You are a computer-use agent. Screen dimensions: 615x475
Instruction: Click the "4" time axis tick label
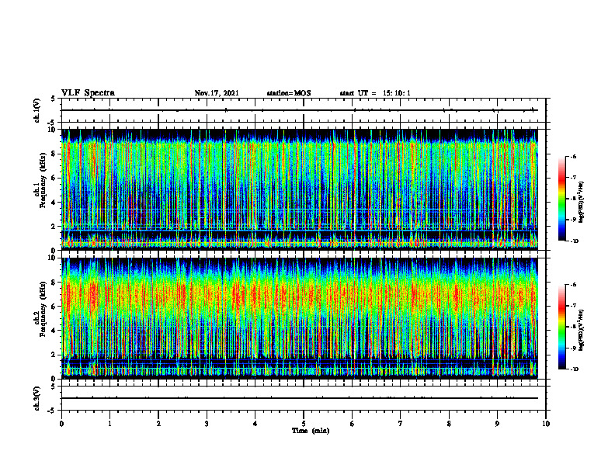(255, 424)
